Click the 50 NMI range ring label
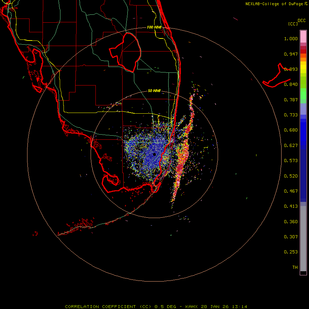This screenshot has width=309, height=309. (154, 91)
